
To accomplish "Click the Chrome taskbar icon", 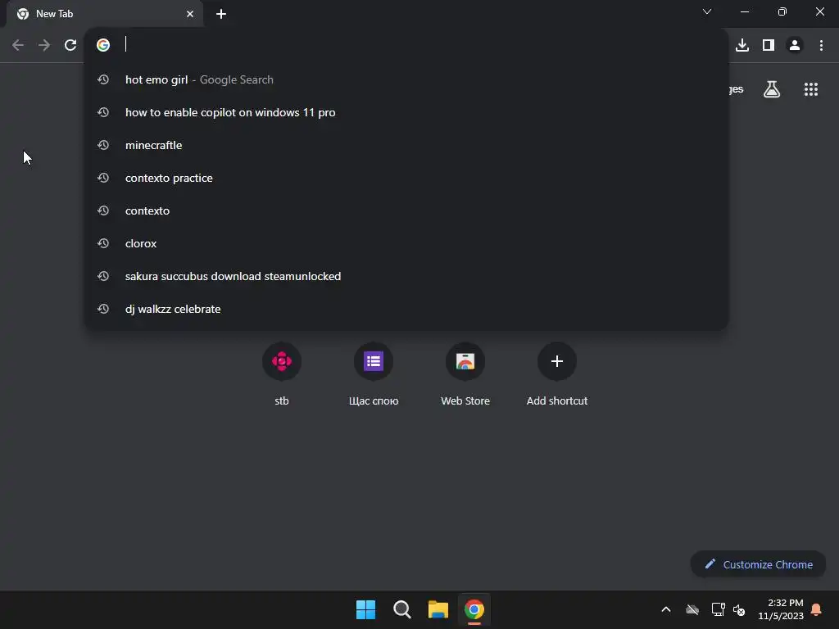I will [x=474, y=609].
